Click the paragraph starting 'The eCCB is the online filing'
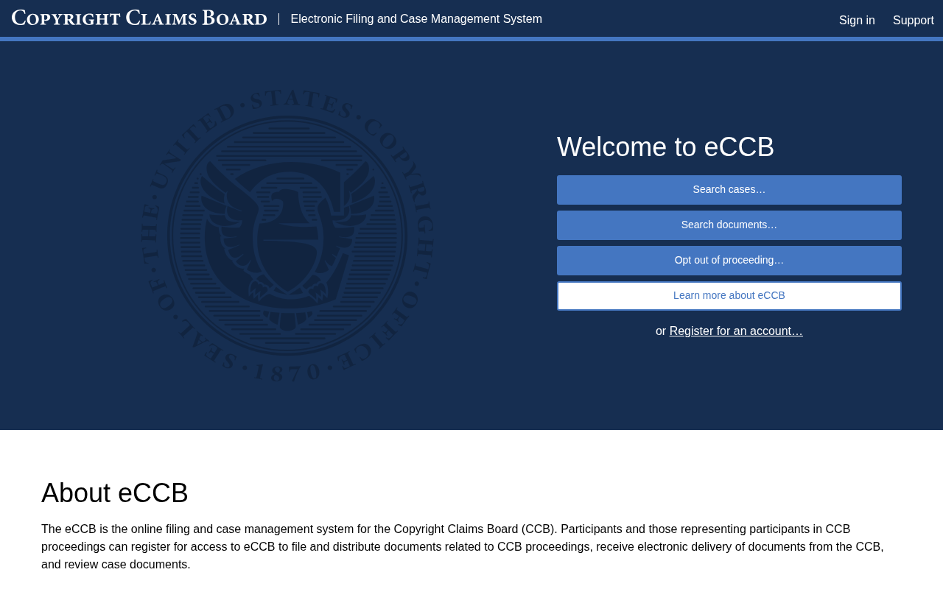943x589 pixels. (463, 547)
